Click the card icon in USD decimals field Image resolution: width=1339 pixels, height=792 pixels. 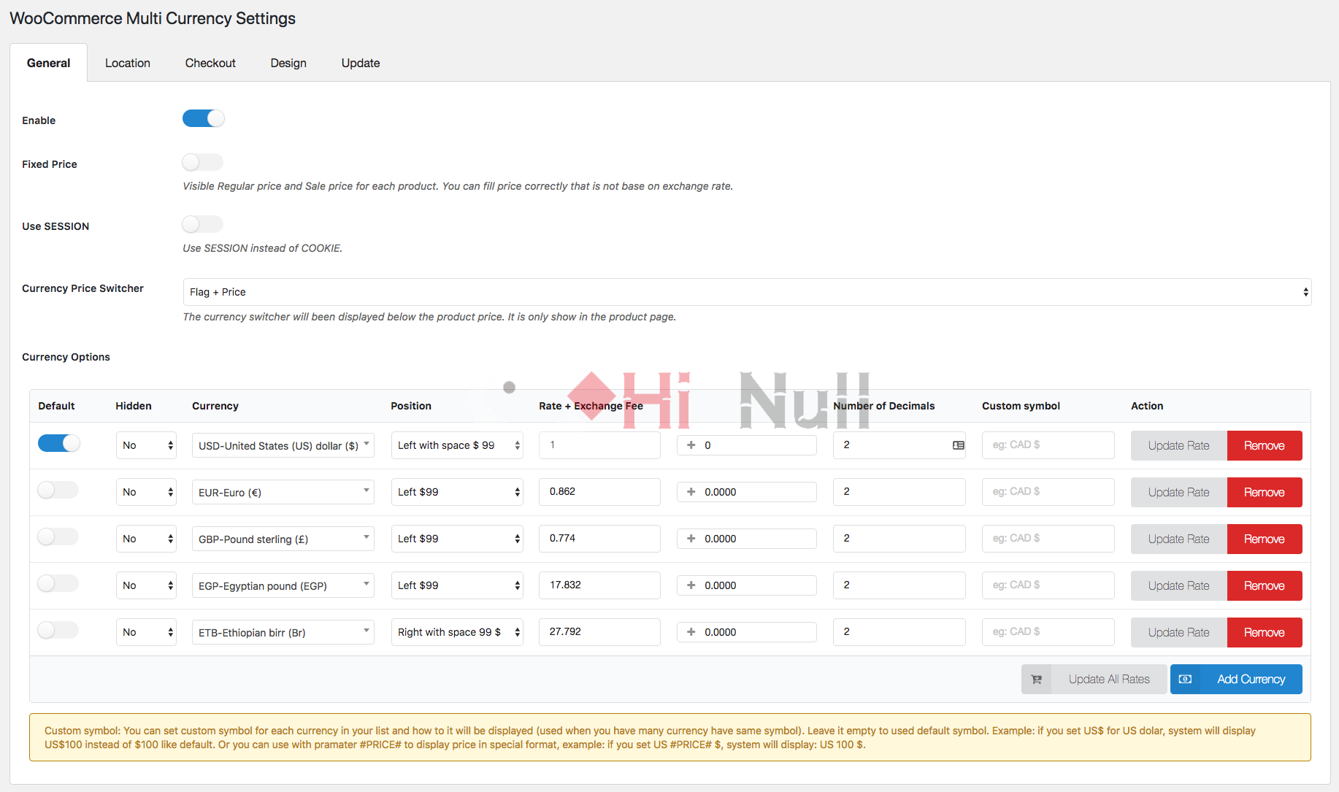(958, 445)
